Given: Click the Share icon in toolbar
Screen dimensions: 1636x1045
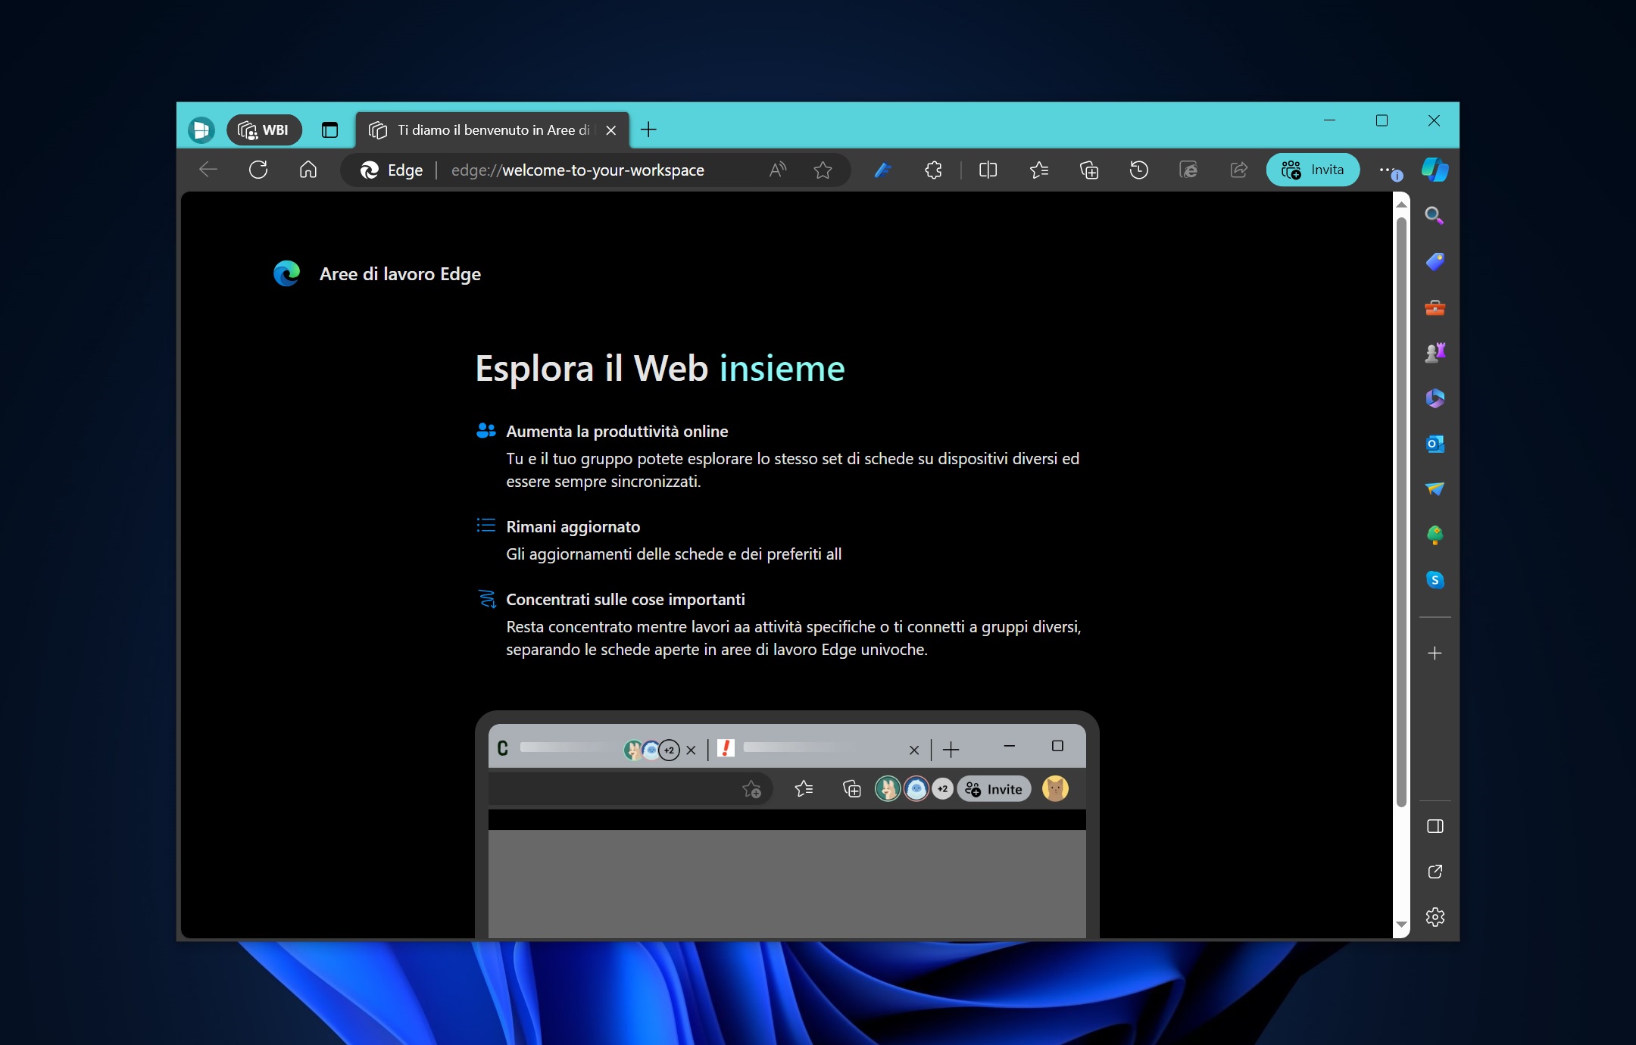Looking at the screenshot, I should (x=1239, y=170).
